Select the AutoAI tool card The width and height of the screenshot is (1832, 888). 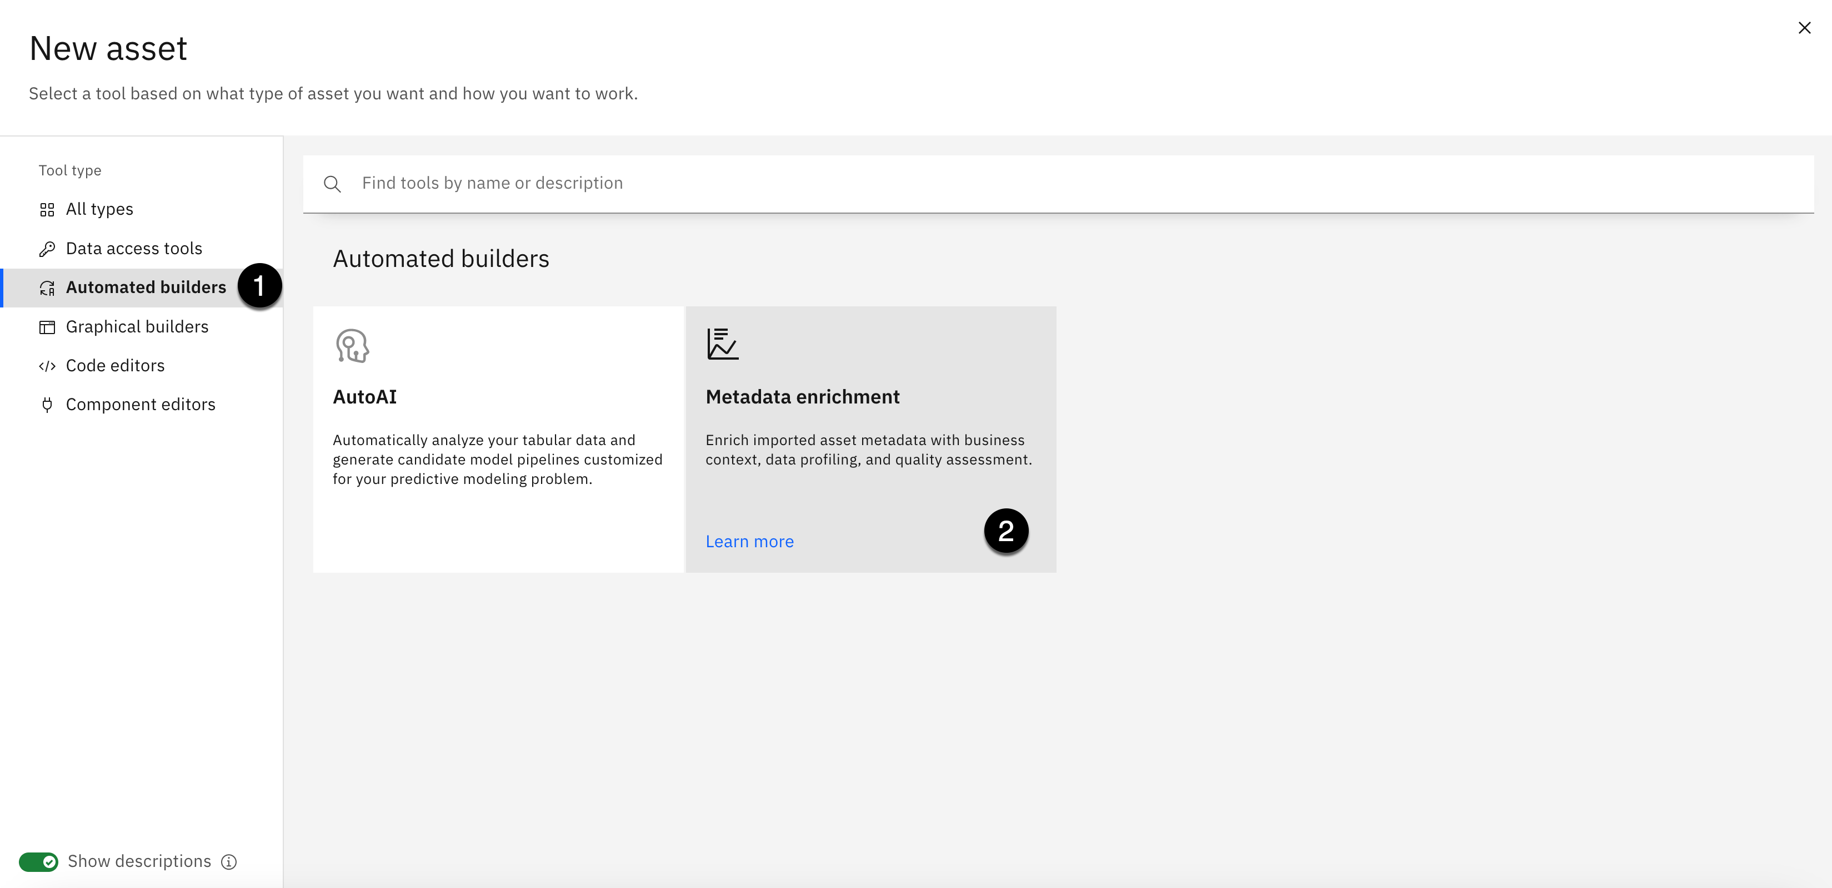coord(498,439)
